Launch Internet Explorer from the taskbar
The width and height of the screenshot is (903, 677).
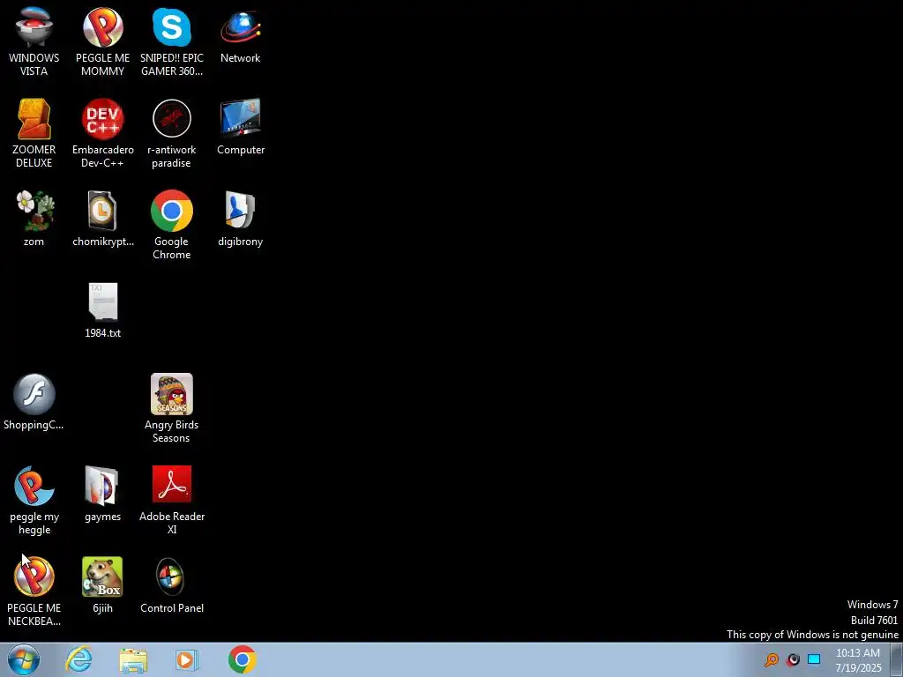(x=78, y=659)
